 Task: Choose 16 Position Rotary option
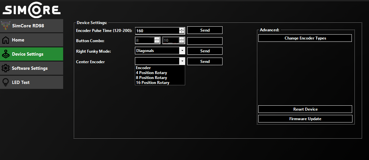pos(160,83)
